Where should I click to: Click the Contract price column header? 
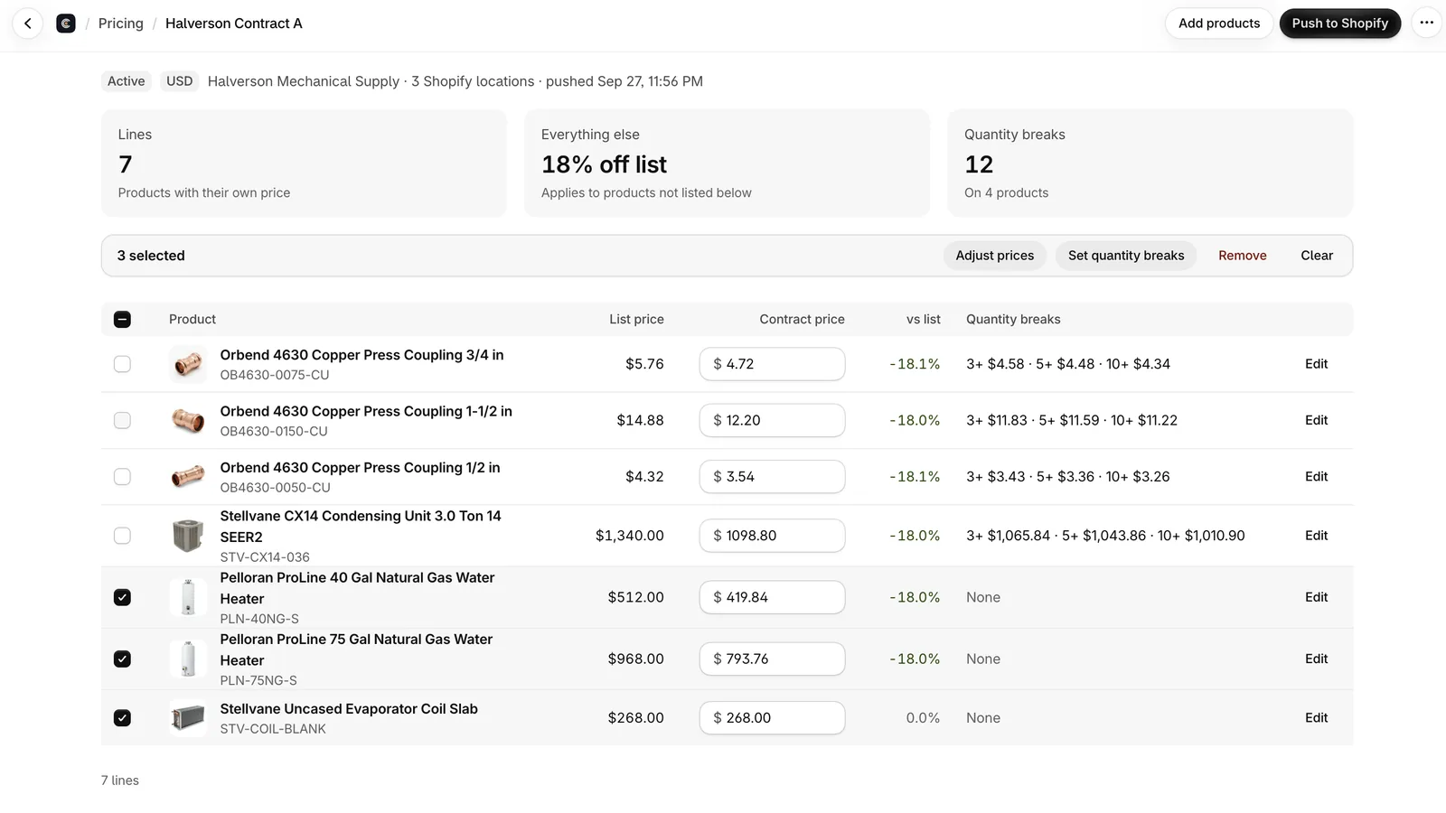point(802,319)
